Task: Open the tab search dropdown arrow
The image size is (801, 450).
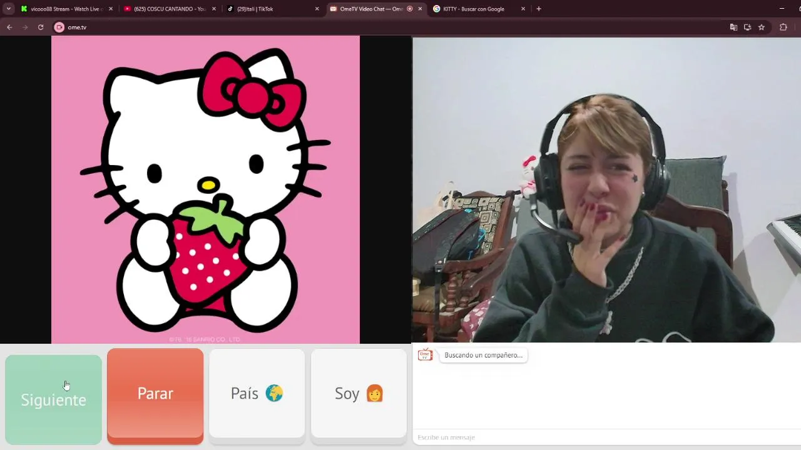Action: (x=8, y=9)
